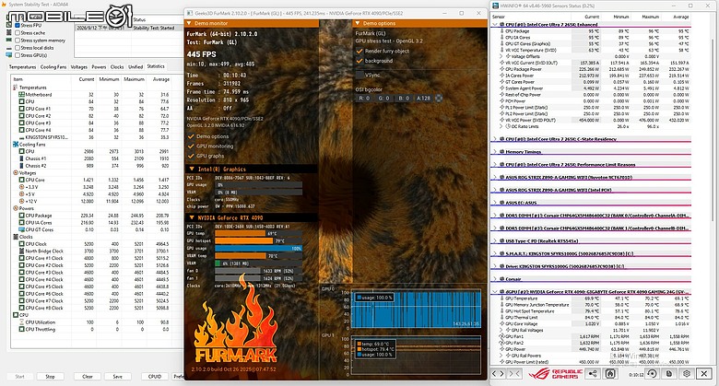Expand the HWiNFO USB Type-C PD group
Image resolution: width=719 pixels, height=386 pixels.
495,240
